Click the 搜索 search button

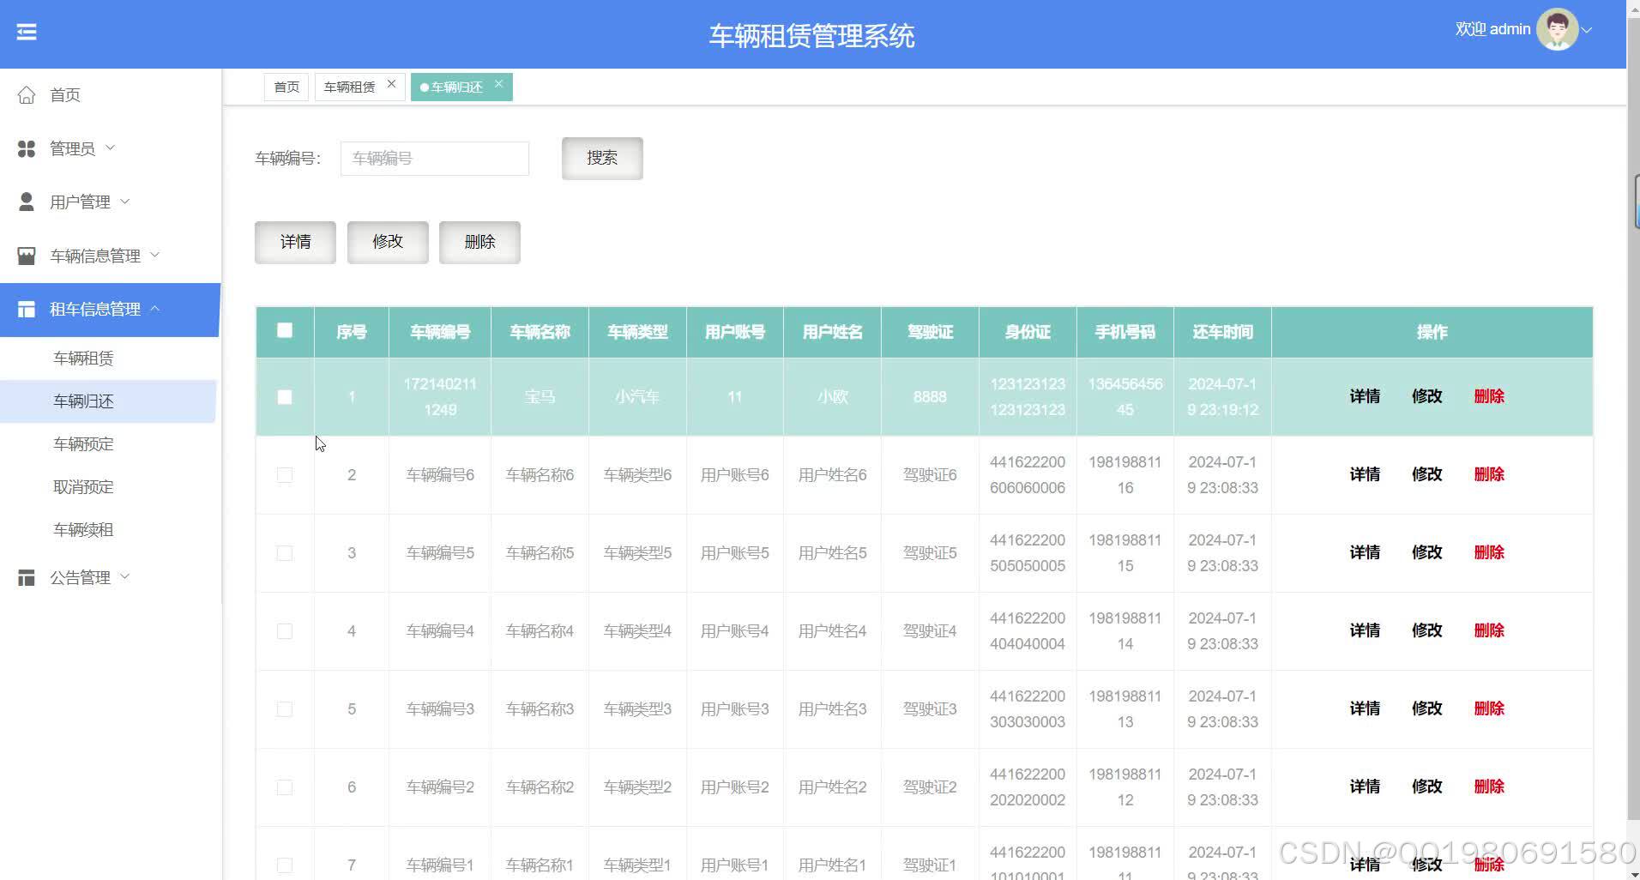pos(601,158)
